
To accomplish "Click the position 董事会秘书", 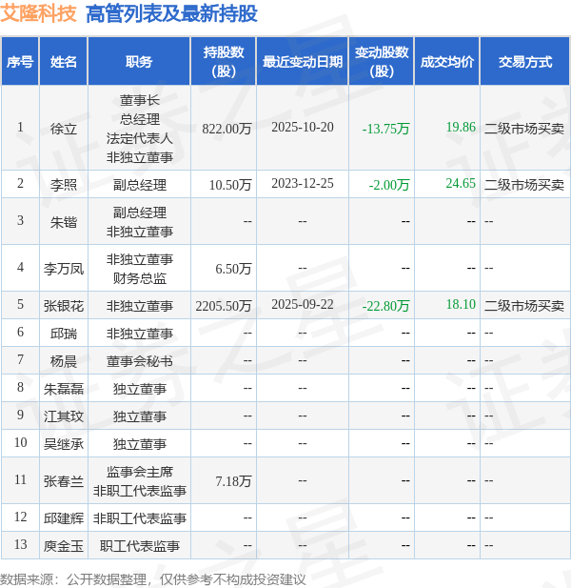I will pyautogui.click(x=139, y=361).
